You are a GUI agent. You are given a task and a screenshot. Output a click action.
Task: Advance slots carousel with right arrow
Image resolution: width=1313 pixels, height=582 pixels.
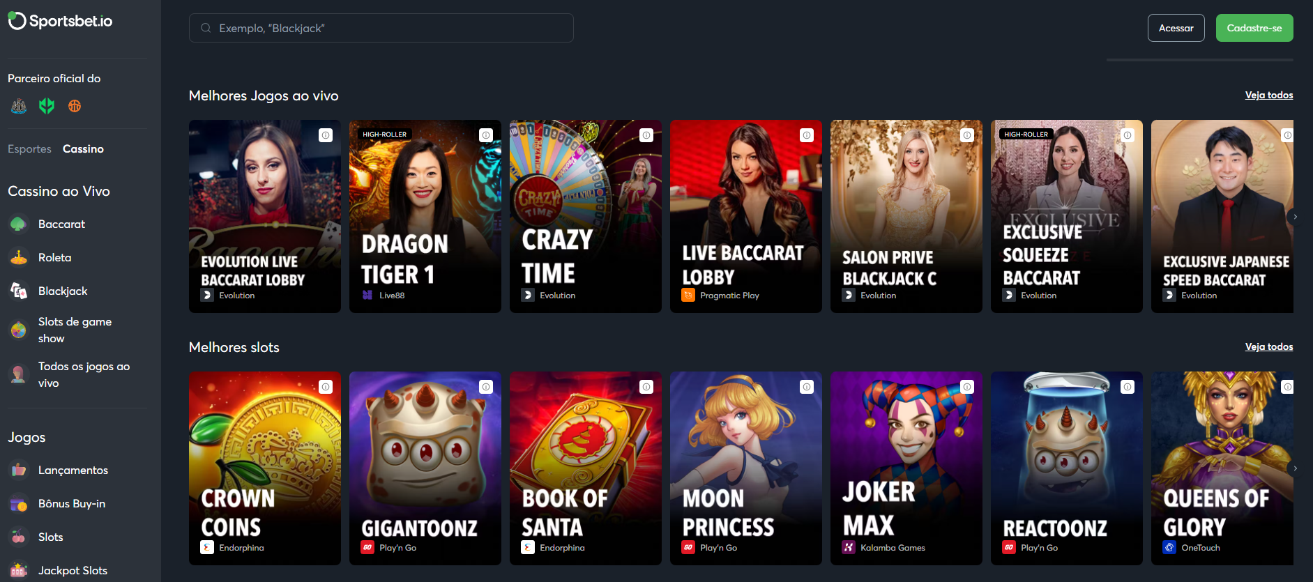click(1295, 468)
